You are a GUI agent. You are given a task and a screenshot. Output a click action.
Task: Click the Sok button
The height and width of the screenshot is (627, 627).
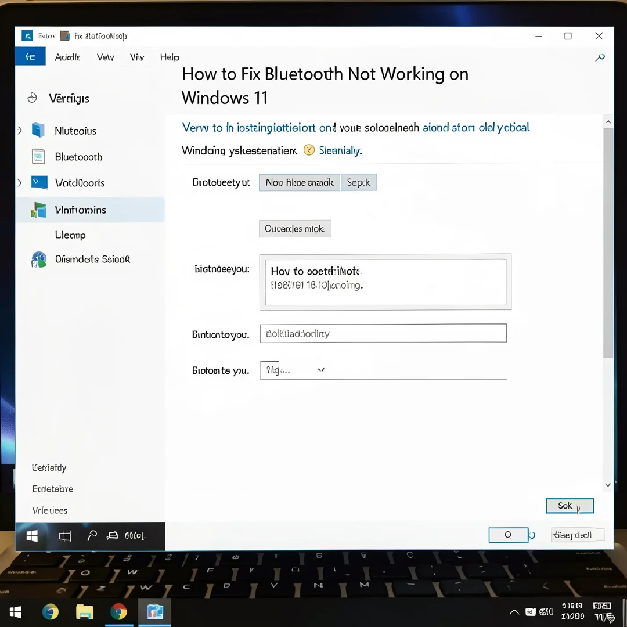[x=570, y=506]
